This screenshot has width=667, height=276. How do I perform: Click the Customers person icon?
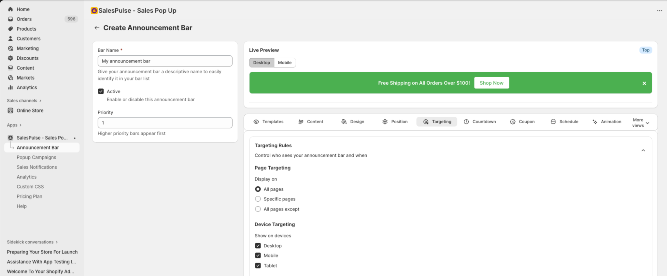coord(10,38)
